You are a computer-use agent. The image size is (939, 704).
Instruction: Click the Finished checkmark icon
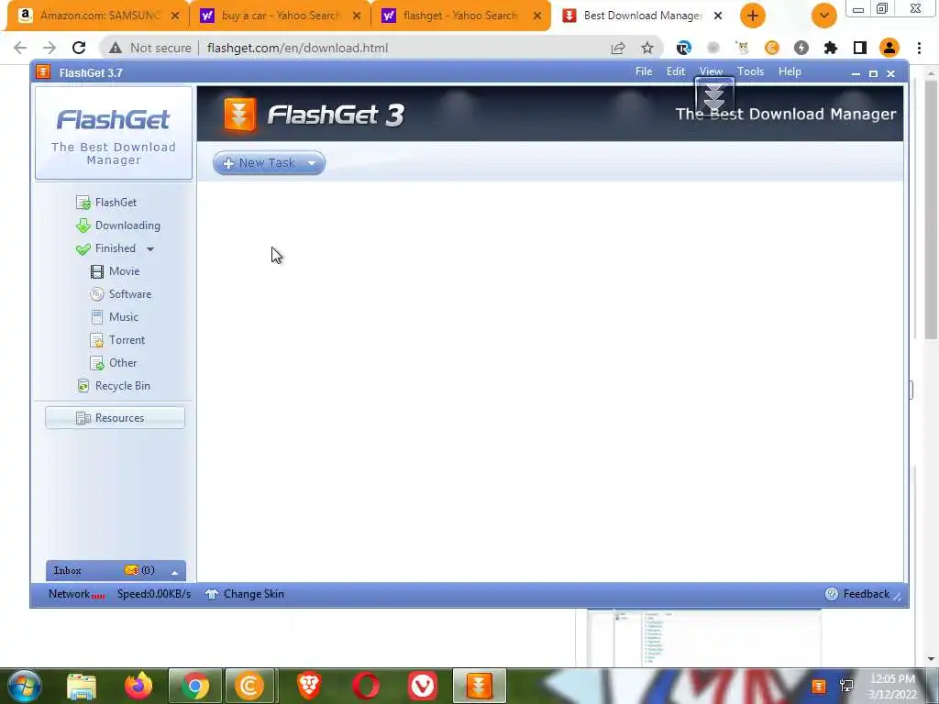[x=83, y=248]
